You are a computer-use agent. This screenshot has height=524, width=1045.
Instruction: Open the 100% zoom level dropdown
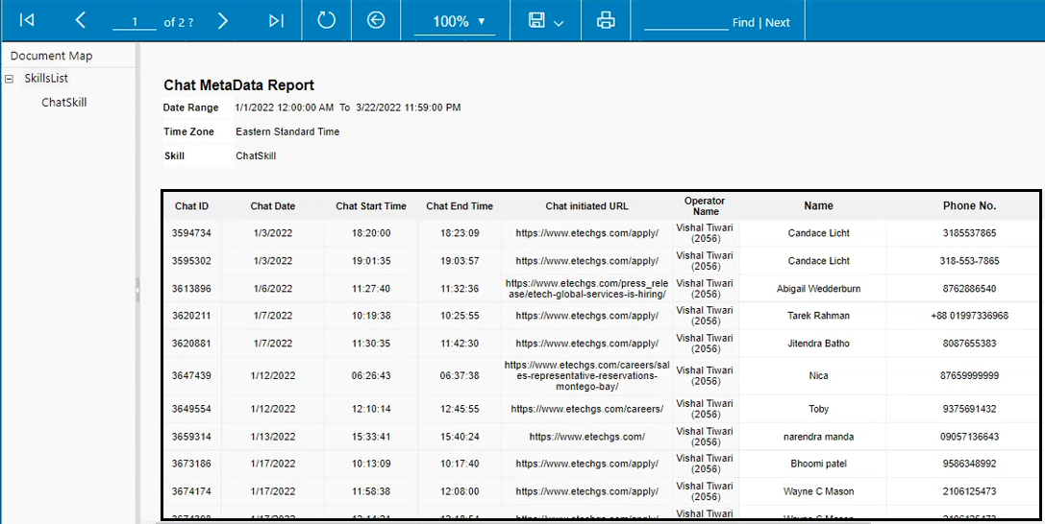point(455,21)
